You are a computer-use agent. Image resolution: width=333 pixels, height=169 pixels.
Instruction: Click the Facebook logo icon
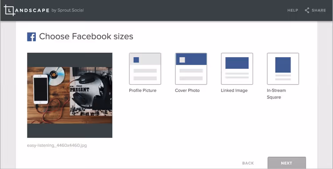tap(32, 37)
